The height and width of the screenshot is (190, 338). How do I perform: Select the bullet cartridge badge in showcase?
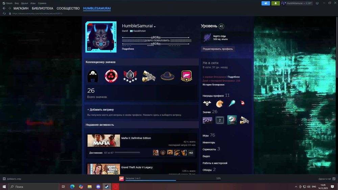coord(149,76)
